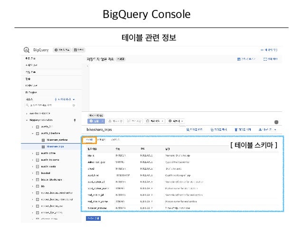This screenshot has height=227, width=303.
Task: Switch to the Preview tab
Action: coord(115,140)
